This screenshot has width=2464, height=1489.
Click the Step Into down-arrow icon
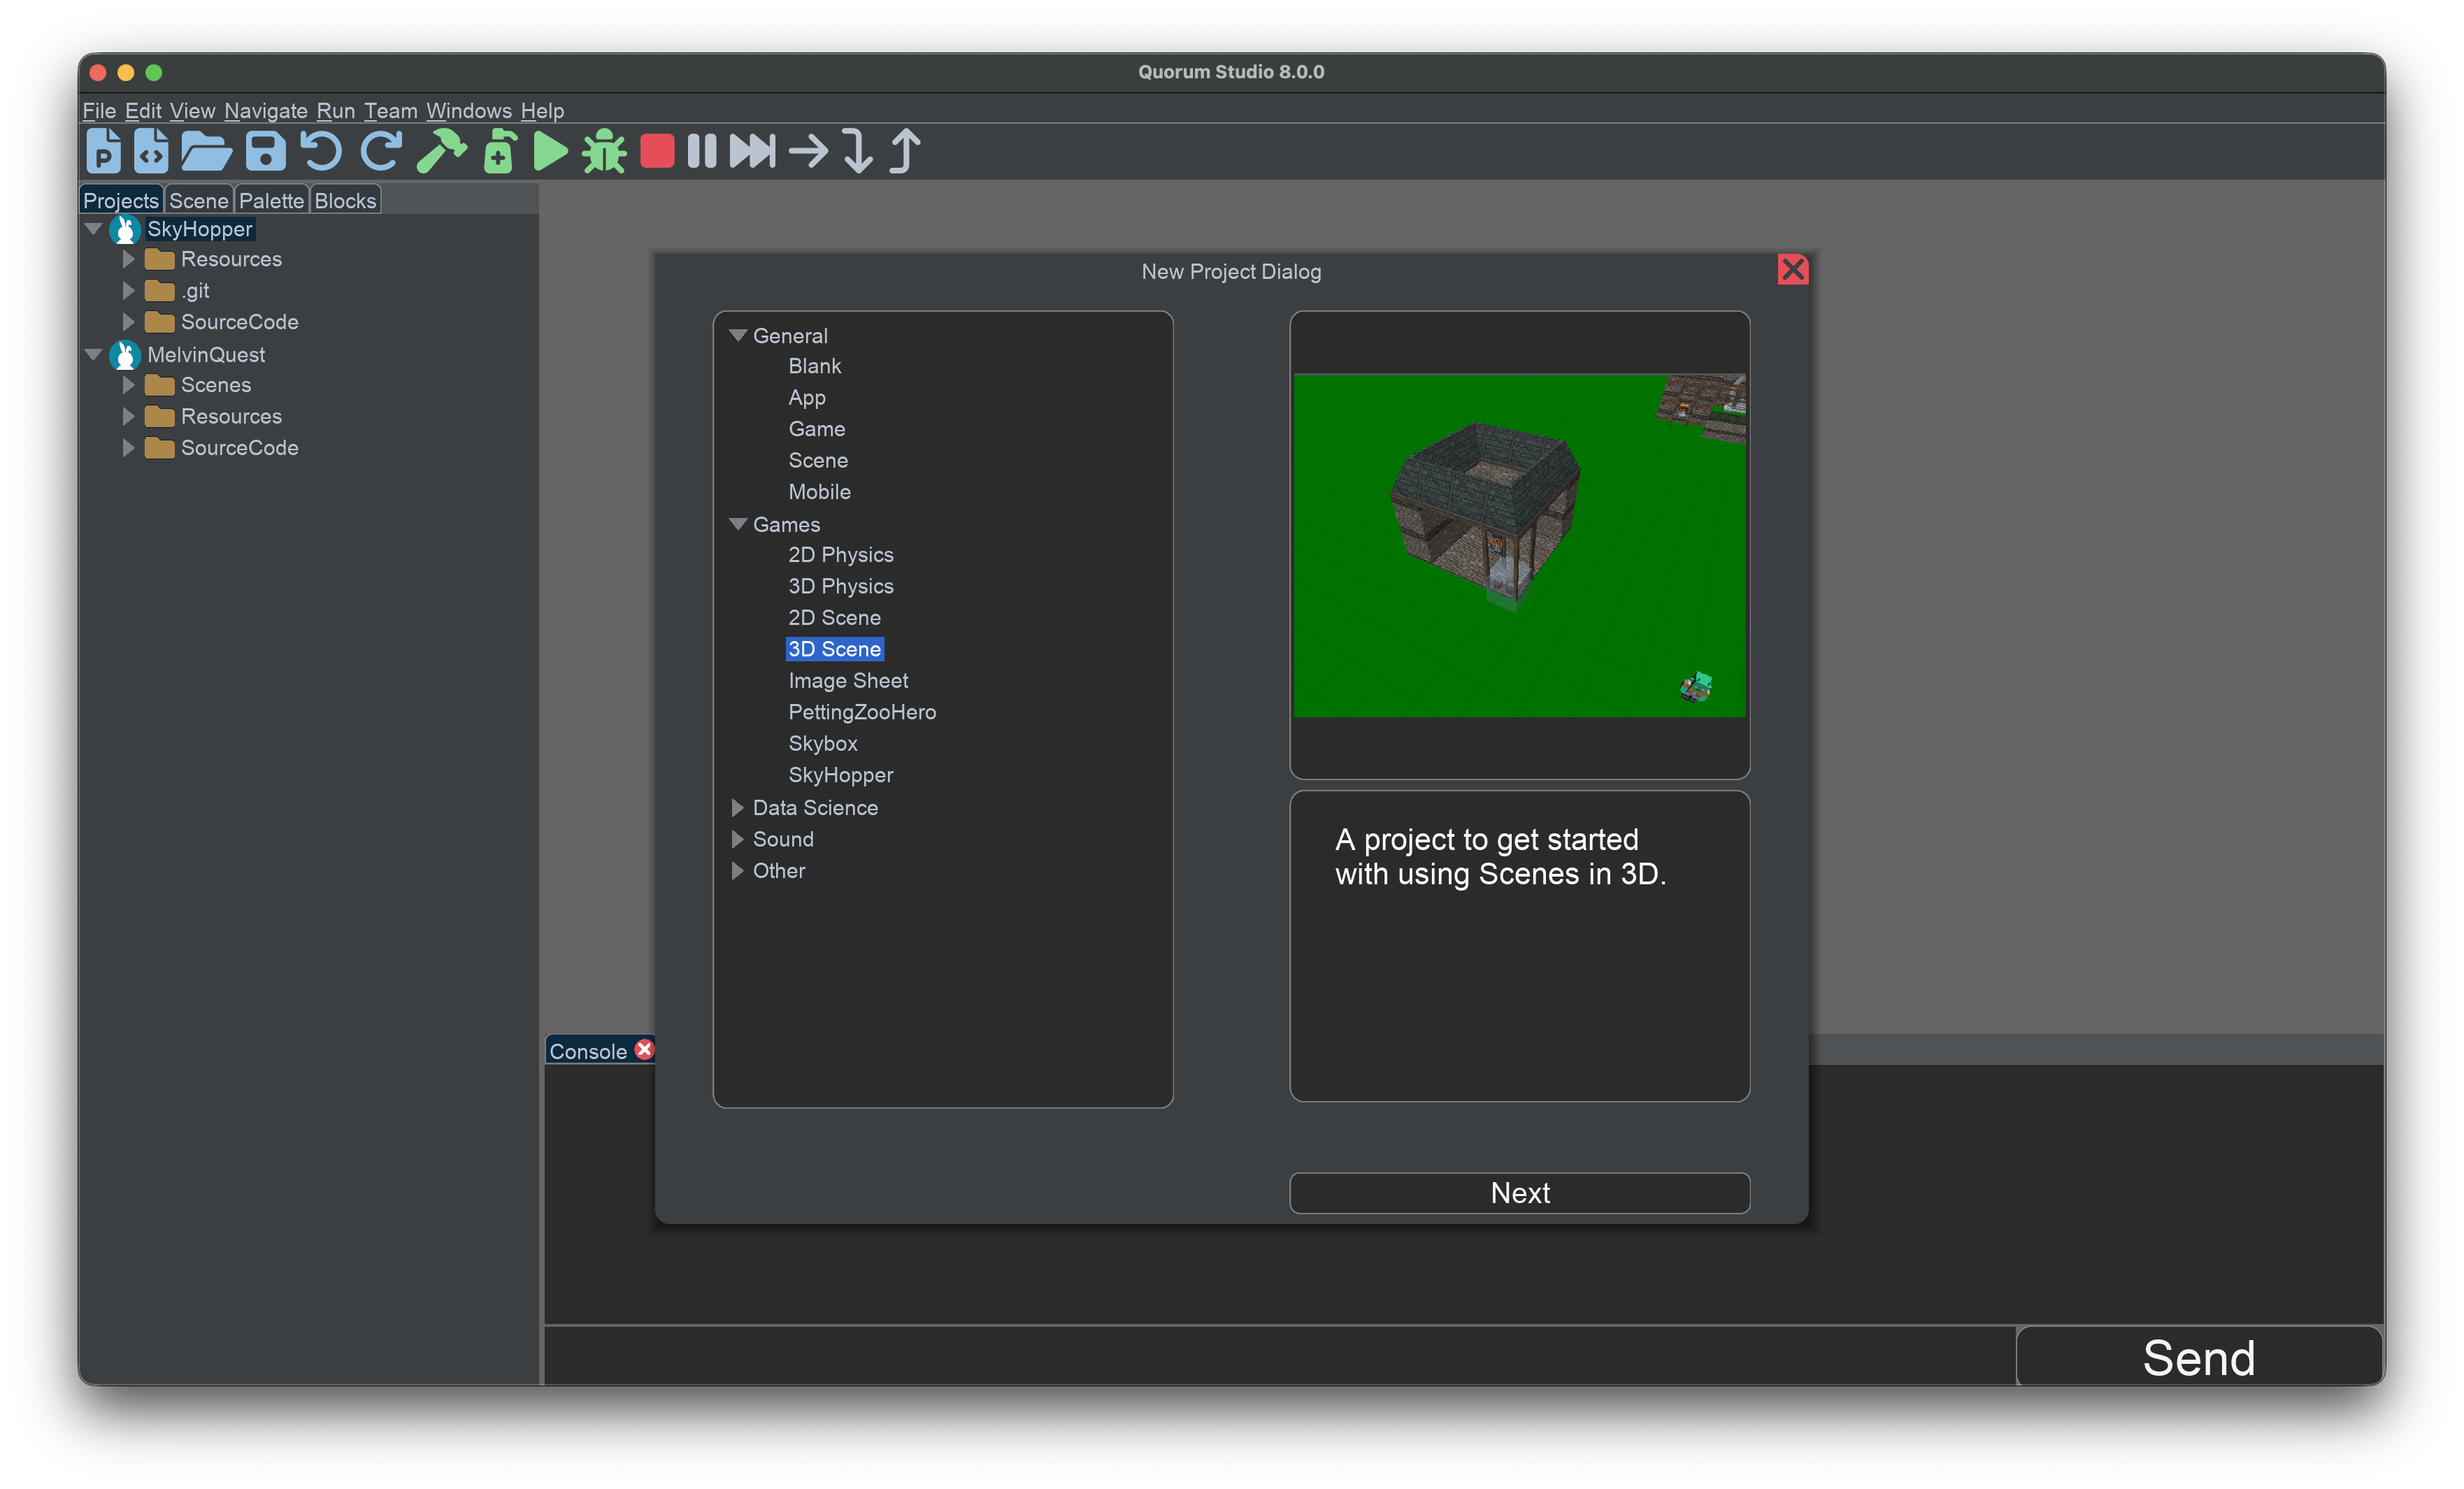pos(857,151)
